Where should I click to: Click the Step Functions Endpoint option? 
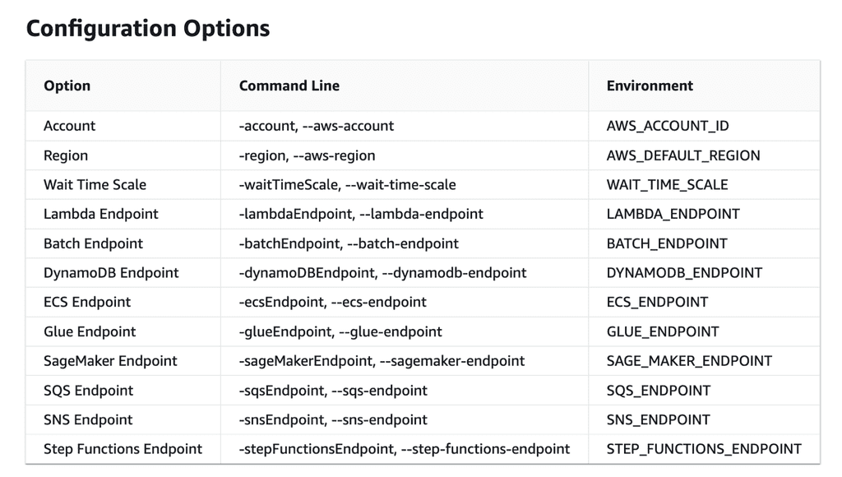coord(123,449)
